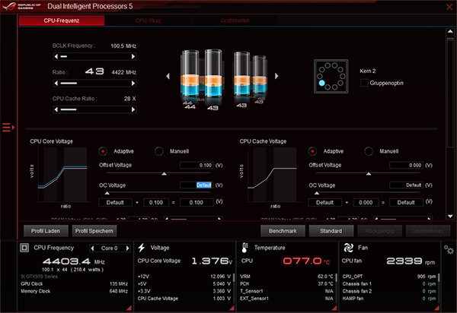Screen dimensions: 457x313
Task: Select Adaptive for CPU Cache Voltage
Action: (312, 151)
